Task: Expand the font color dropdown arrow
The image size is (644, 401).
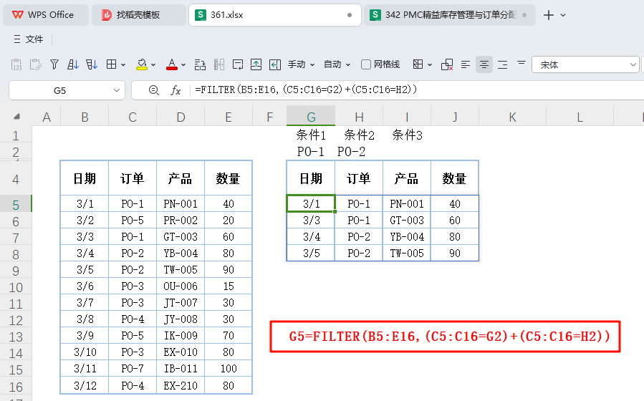Action: coord(183,65)
